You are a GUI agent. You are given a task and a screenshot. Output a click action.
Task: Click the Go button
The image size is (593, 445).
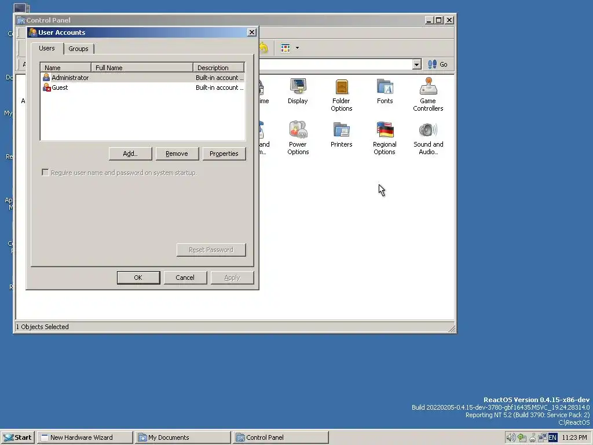(438, 64)
